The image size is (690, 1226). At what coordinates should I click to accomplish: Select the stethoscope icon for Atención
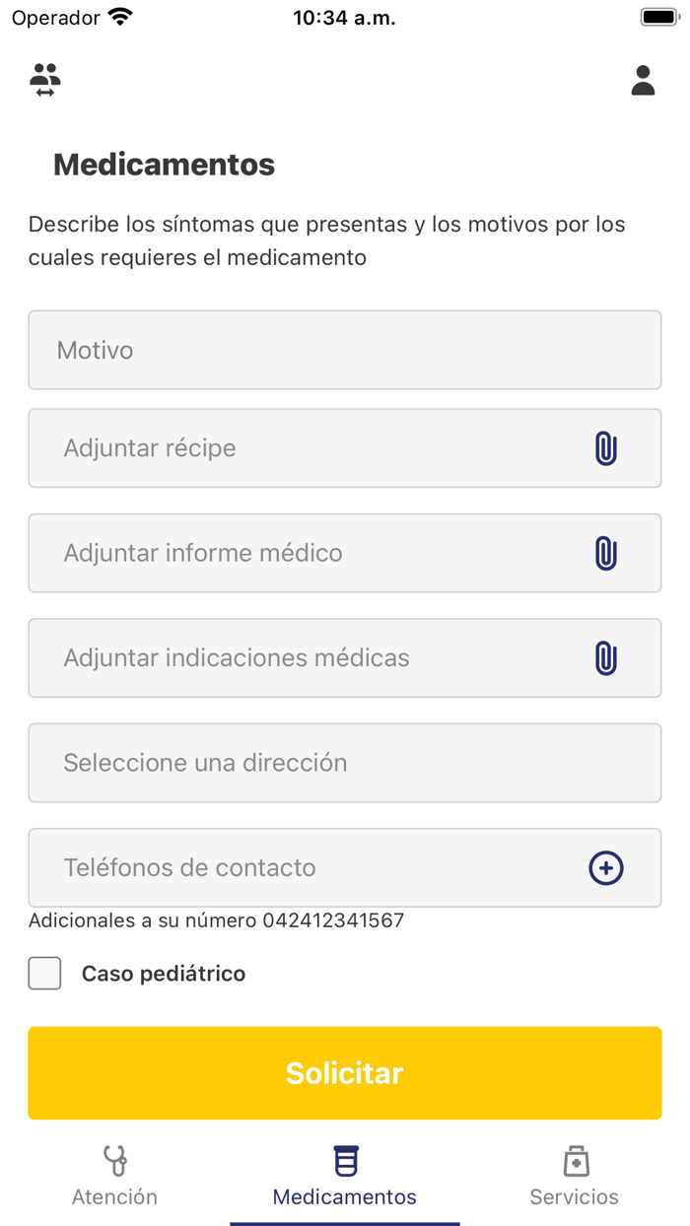coord(114,1161)
